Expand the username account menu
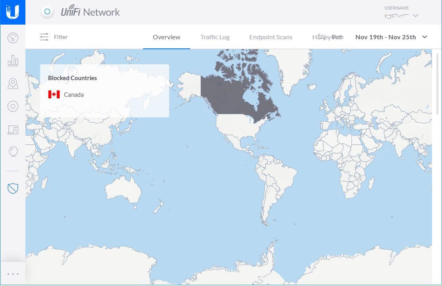Screen dimensions: 442x286 coord(401,16)
